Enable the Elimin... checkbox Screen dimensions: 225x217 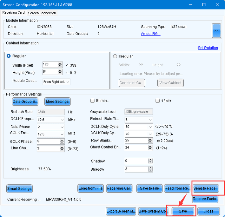tap(92, 101)
